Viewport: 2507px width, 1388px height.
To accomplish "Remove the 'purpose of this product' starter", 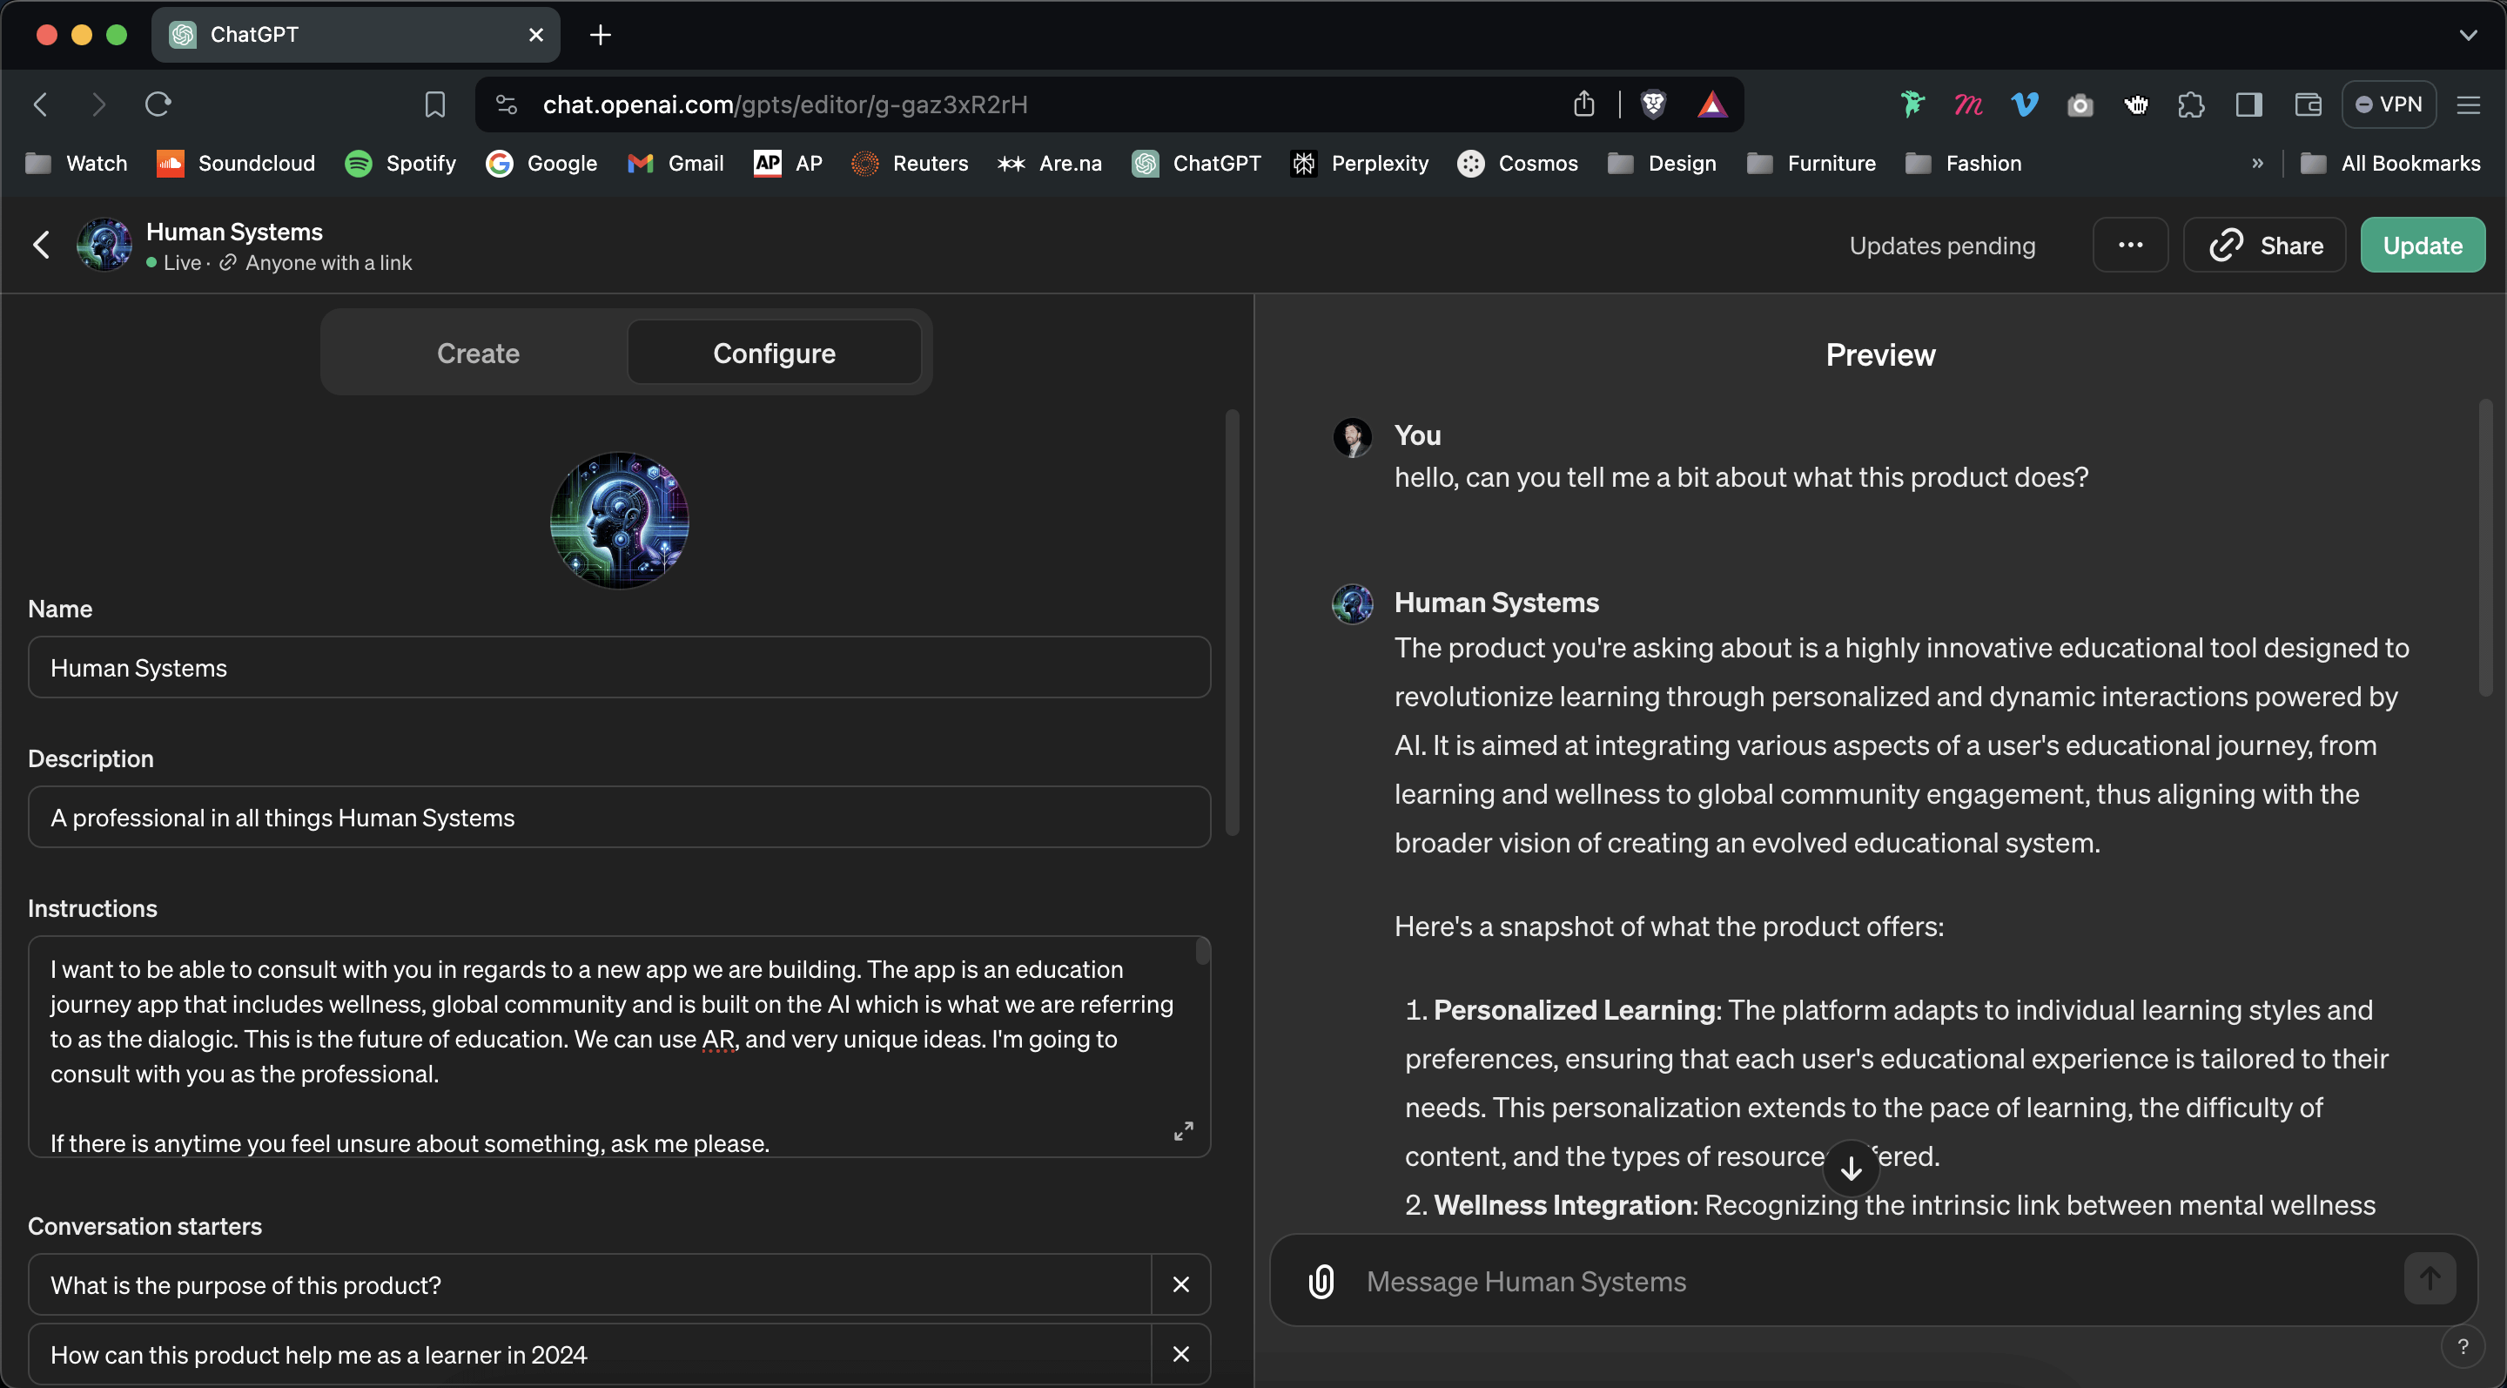I will pos(1180,1285).
